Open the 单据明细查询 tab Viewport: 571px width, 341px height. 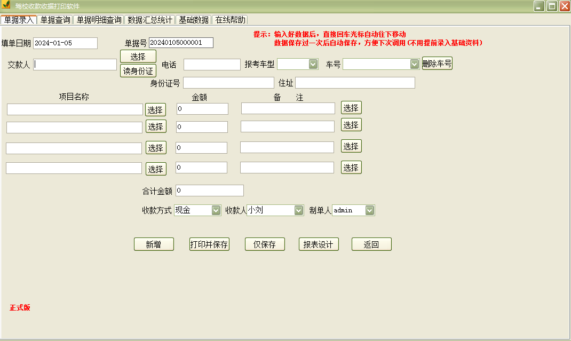coord(99,20)
